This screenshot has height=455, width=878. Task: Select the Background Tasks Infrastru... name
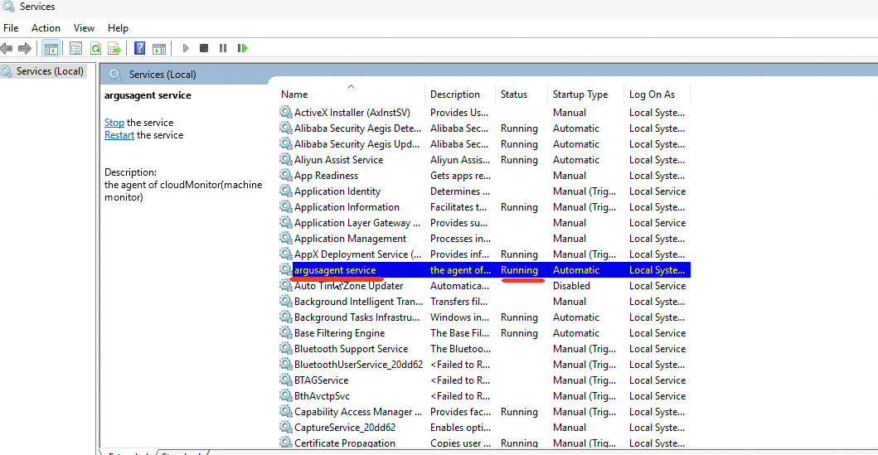[x=357, y=317]
